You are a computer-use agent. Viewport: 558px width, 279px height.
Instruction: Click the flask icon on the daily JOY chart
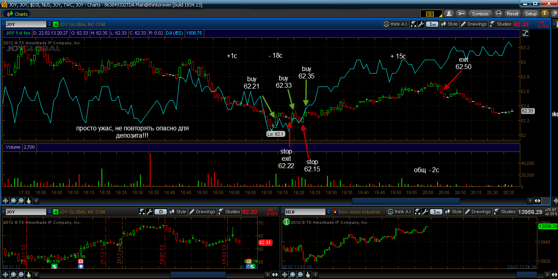(142, 212)
